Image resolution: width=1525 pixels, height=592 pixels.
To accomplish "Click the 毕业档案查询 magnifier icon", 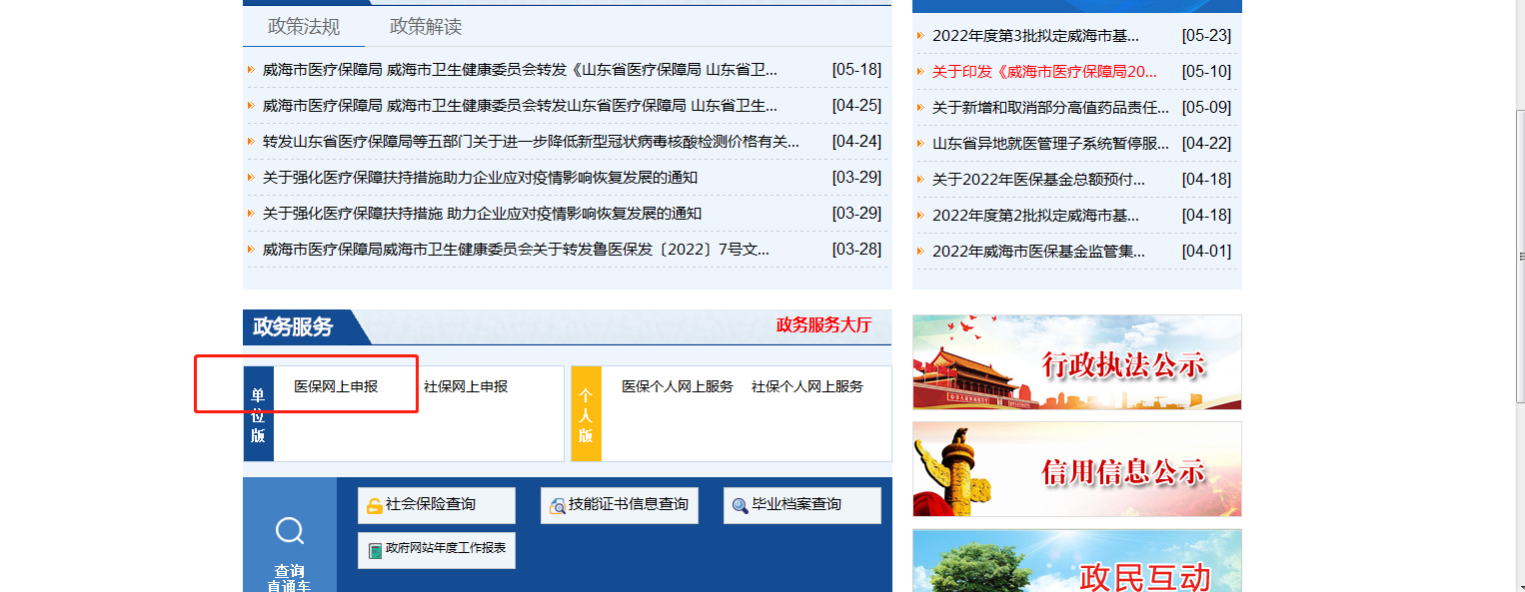I will 740,506.
